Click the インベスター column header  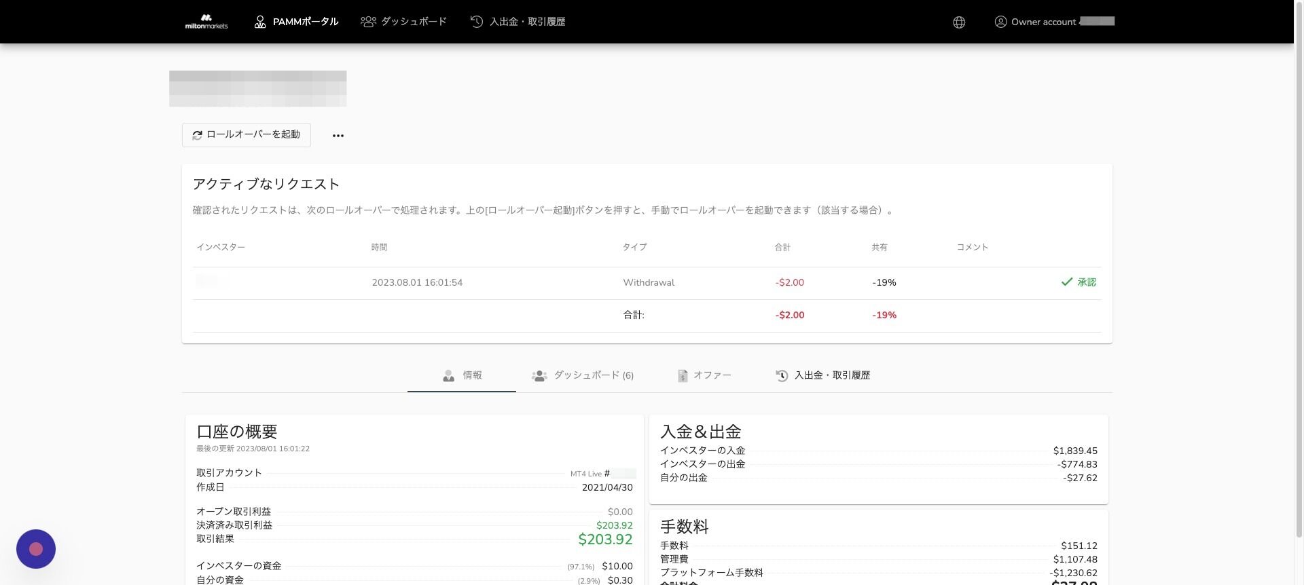pos(221,247)
